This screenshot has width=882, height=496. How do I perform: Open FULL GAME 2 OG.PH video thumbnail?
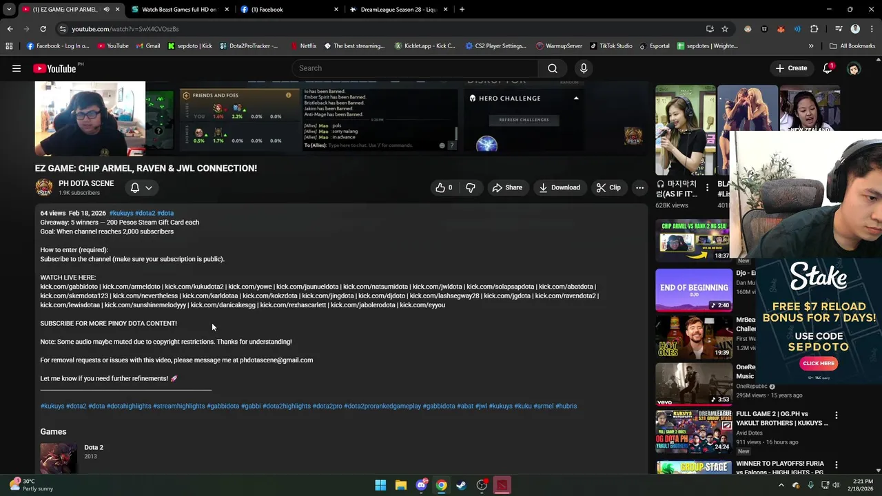pyautogui.click(x=694, y=432)
